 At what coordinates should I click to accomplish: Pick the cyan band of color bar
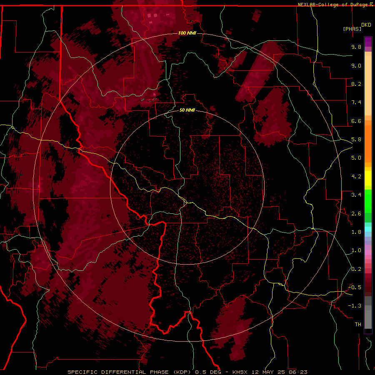[x=368, y=229]
